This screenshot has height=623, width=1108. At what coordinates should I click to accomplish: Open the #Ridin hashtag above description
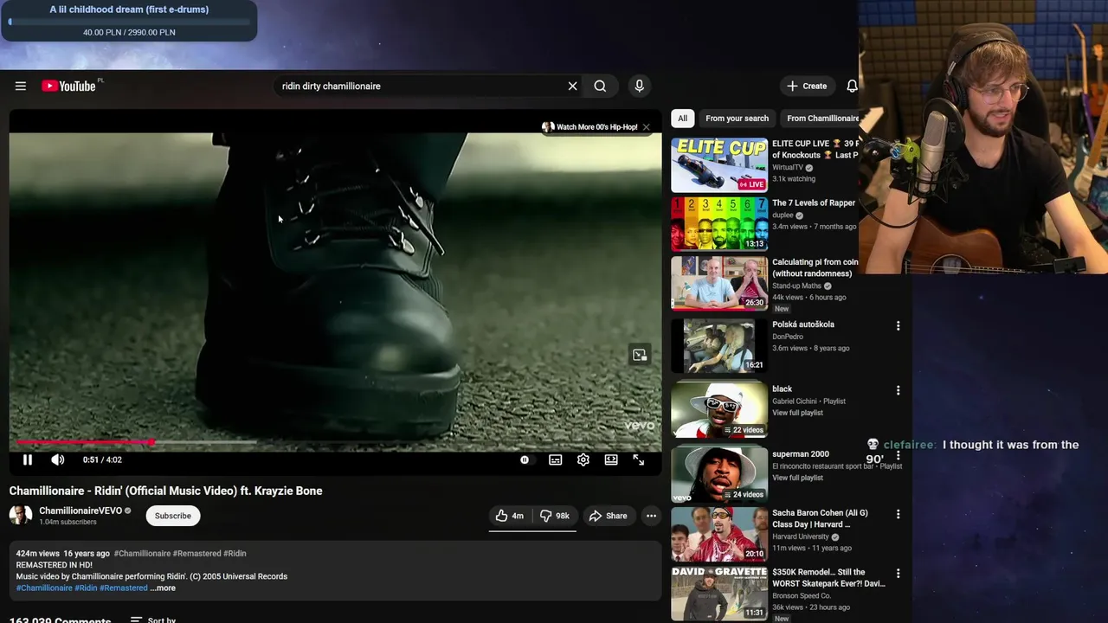coord(235,554)
